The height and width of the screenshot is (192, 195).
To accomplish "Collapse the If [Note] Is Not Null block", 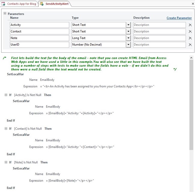I will click(x=6, y=162).
